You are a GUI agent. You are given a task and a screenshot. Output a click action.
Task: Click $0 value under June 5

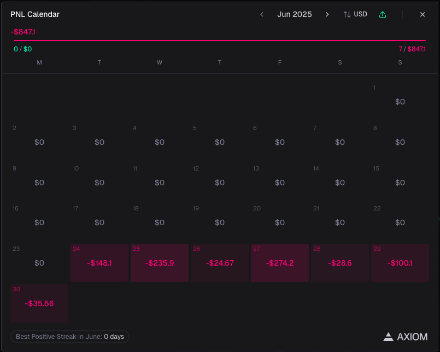pos(220,142)
